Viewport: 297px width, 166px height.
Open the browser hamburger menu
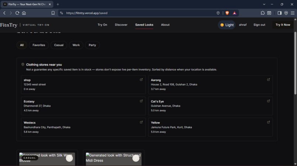point(293,13)
